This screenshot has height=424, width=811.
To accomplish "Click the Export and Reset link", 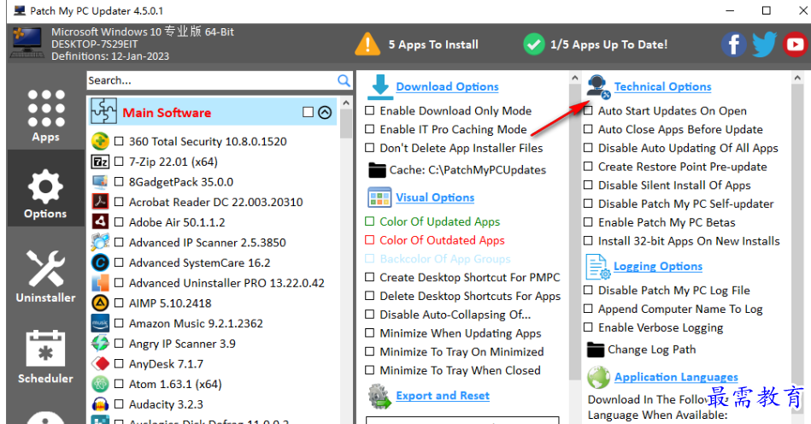I will pyautogui.click(x=443, y=396).
